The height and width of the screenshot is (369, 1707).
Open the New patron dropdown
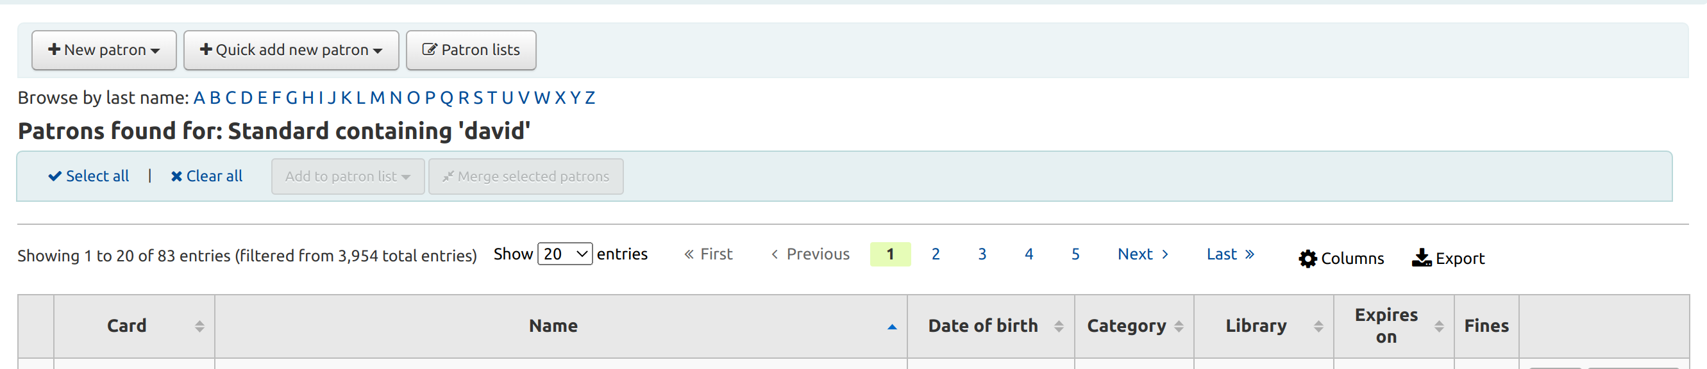click(x=104, y=51)
